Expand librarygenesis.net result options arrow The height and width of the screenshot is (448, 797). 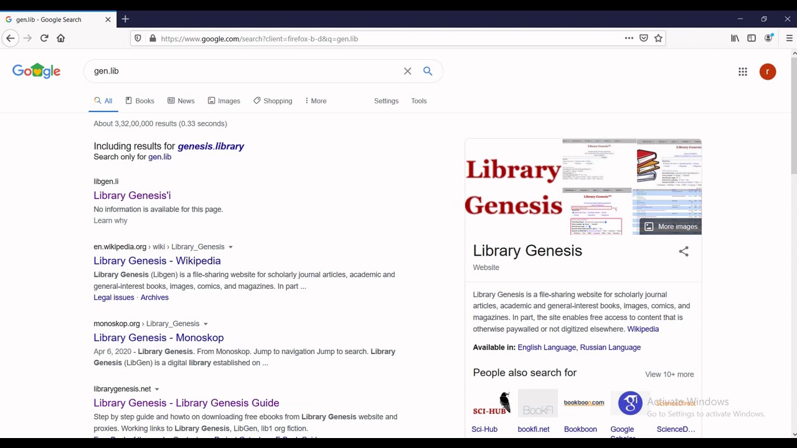point(157,390)
